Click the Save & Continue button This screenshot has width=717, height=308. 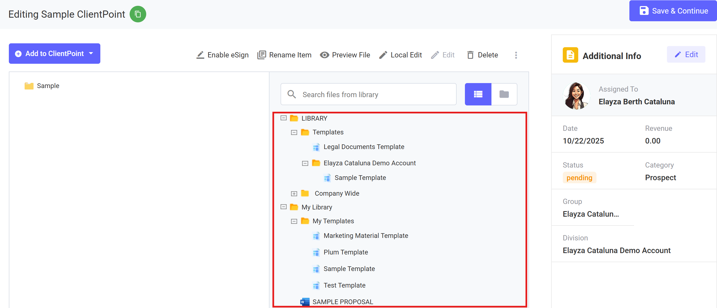pyautogui.click(x=673, y=11)
